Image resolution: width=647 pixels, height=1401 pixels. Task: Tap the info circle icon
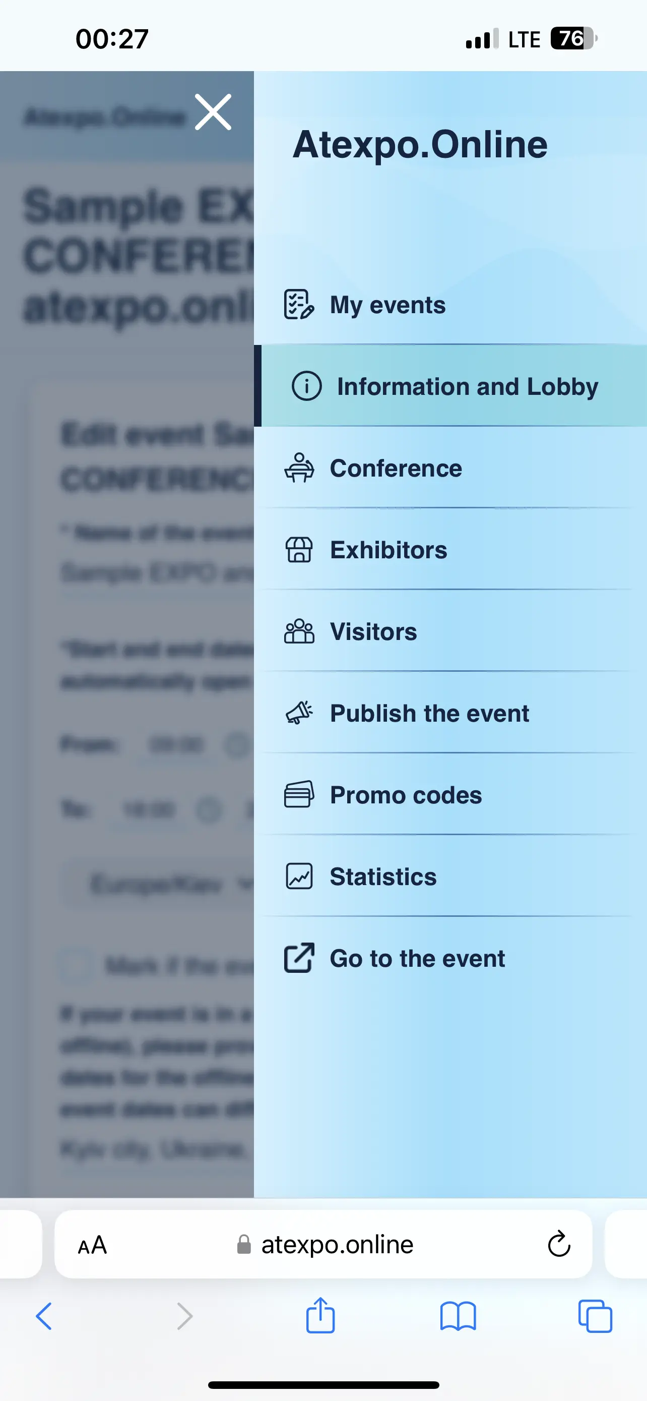tap(306, 386)
